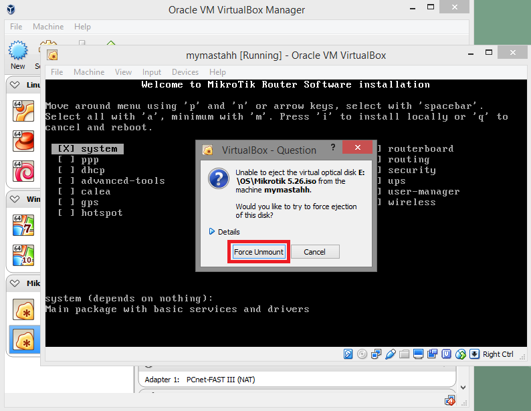Click the hotspot package line
Viewport: 531px width, 411px height.
pyautogui.click(x=90, y=213)
